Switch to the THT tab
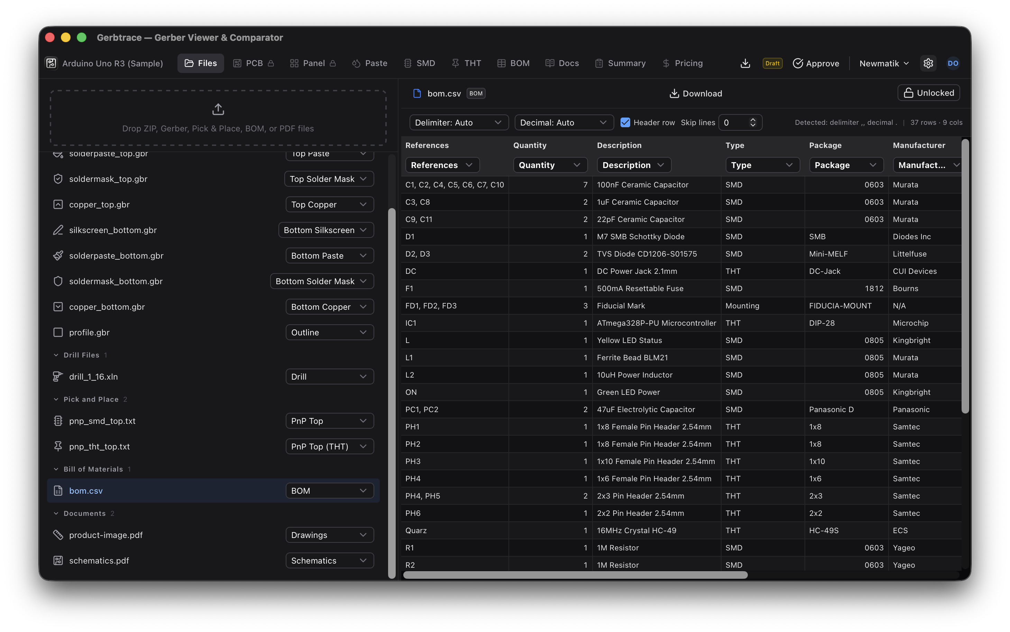The height and width of the screenshot is (632, 1010). coord(467,63)
